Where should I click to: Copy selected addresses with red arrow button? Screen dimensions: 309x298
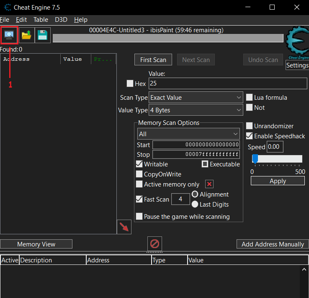click(124, 227)
